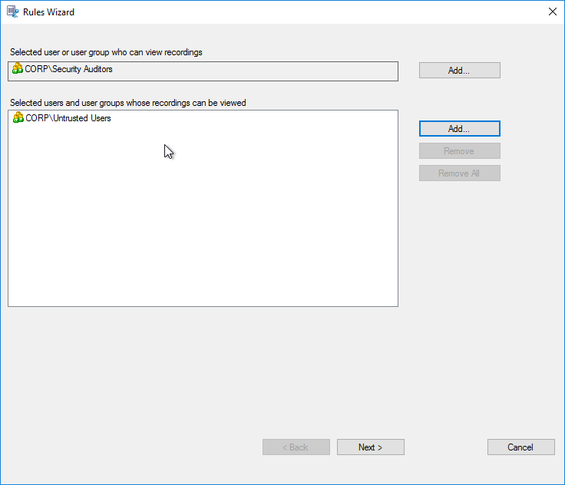Go to the next wizard step
The width and height of the screenshot is (565, 485).
(370, 447)
